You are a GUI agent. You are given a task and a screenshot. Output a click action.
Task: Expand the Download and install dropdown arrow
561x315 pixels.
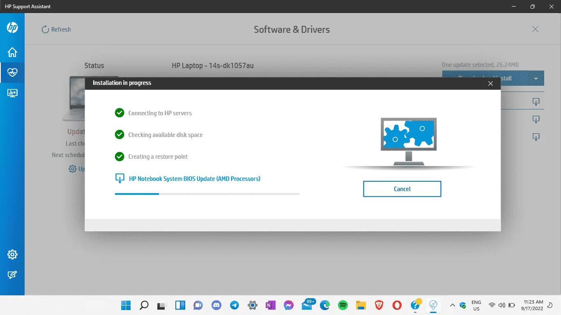pos(536,78)
